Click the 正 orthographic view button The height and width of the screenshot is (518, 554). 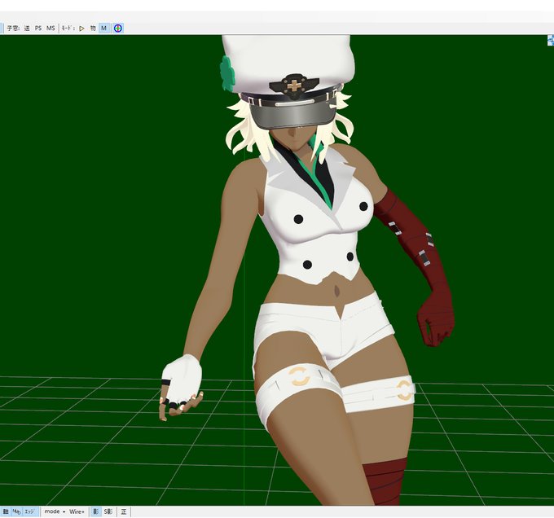(124, 511)
